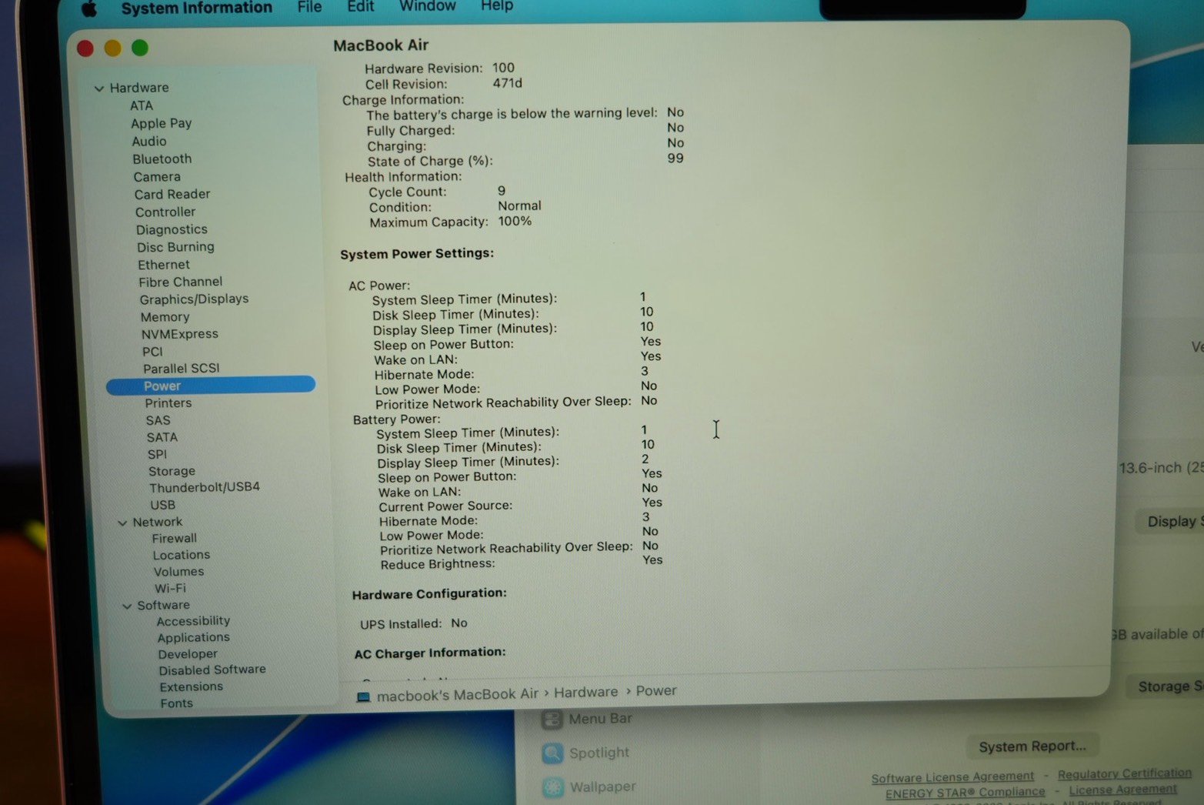This screenshot has height=805, width=1204.
Task: Open the Apple menu
Action: 89,8
